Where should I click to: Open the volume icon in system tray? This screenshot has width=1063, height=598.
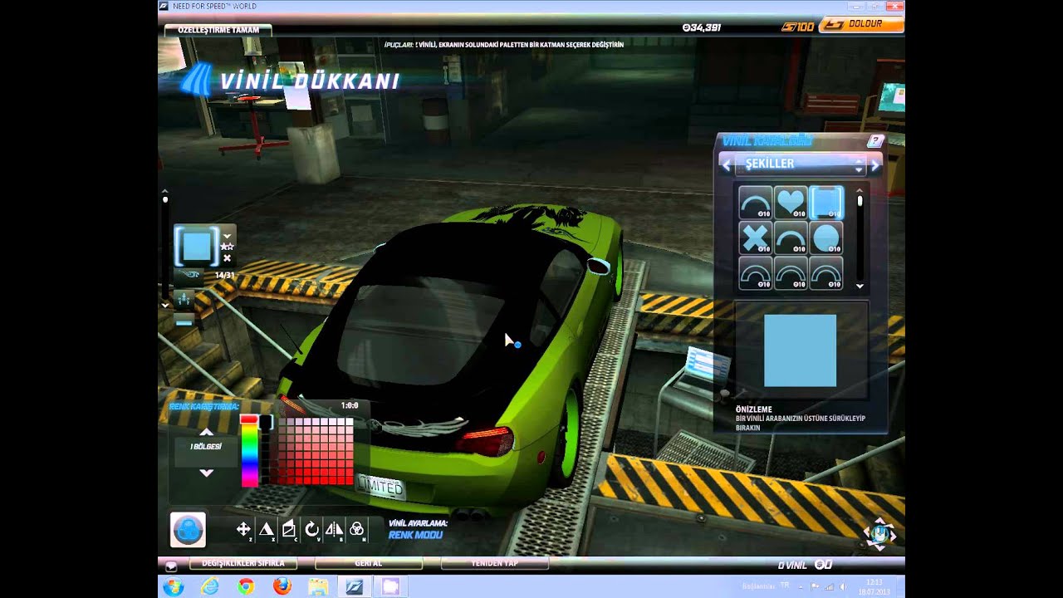[843, 586]
